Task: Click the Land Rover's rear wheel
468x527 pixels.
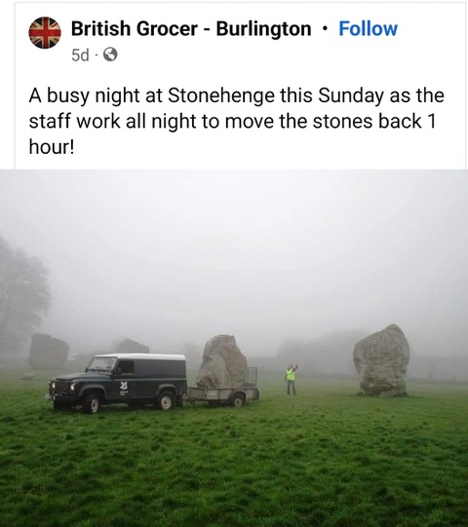Action: (x=166, y=400)
